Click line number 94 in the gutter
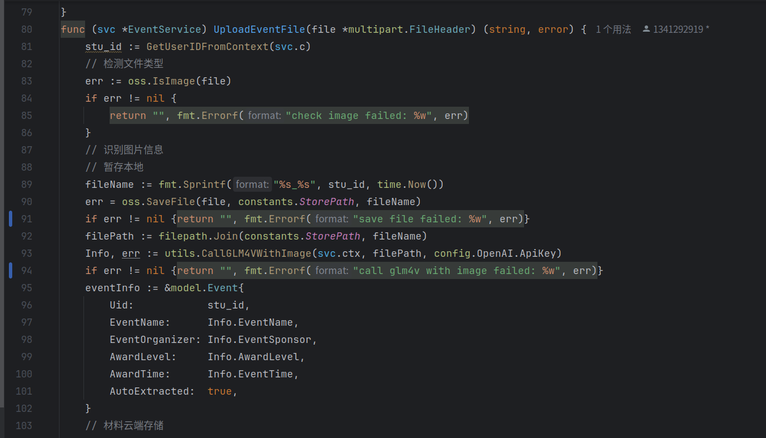This screenshot has height=438, width=766. click(26, 271)
